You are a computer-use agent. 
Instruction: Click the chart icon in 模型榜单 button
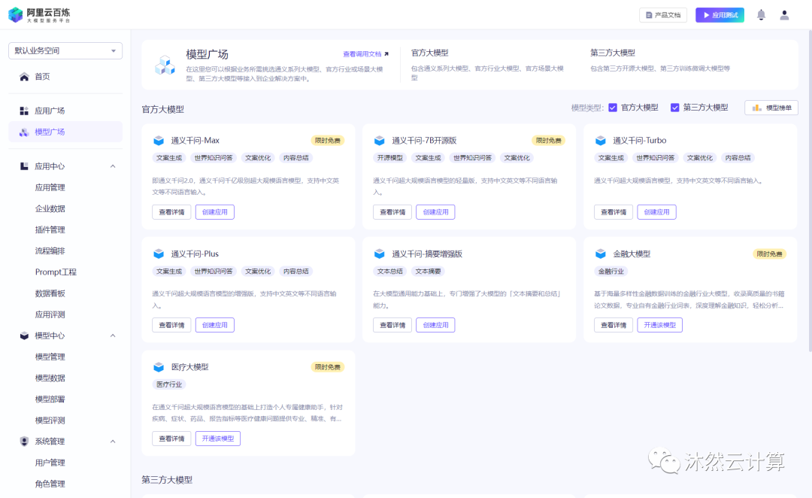pyautogui.click(x=756, y=108)
